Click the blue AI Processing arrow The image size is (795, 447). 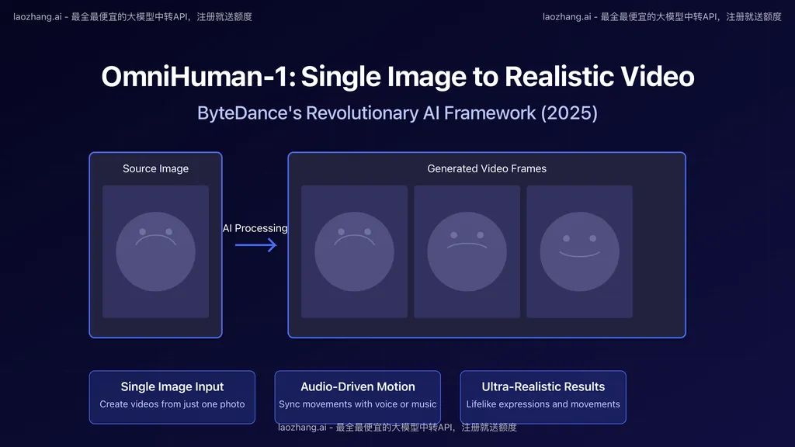click(x=256, y=245)
